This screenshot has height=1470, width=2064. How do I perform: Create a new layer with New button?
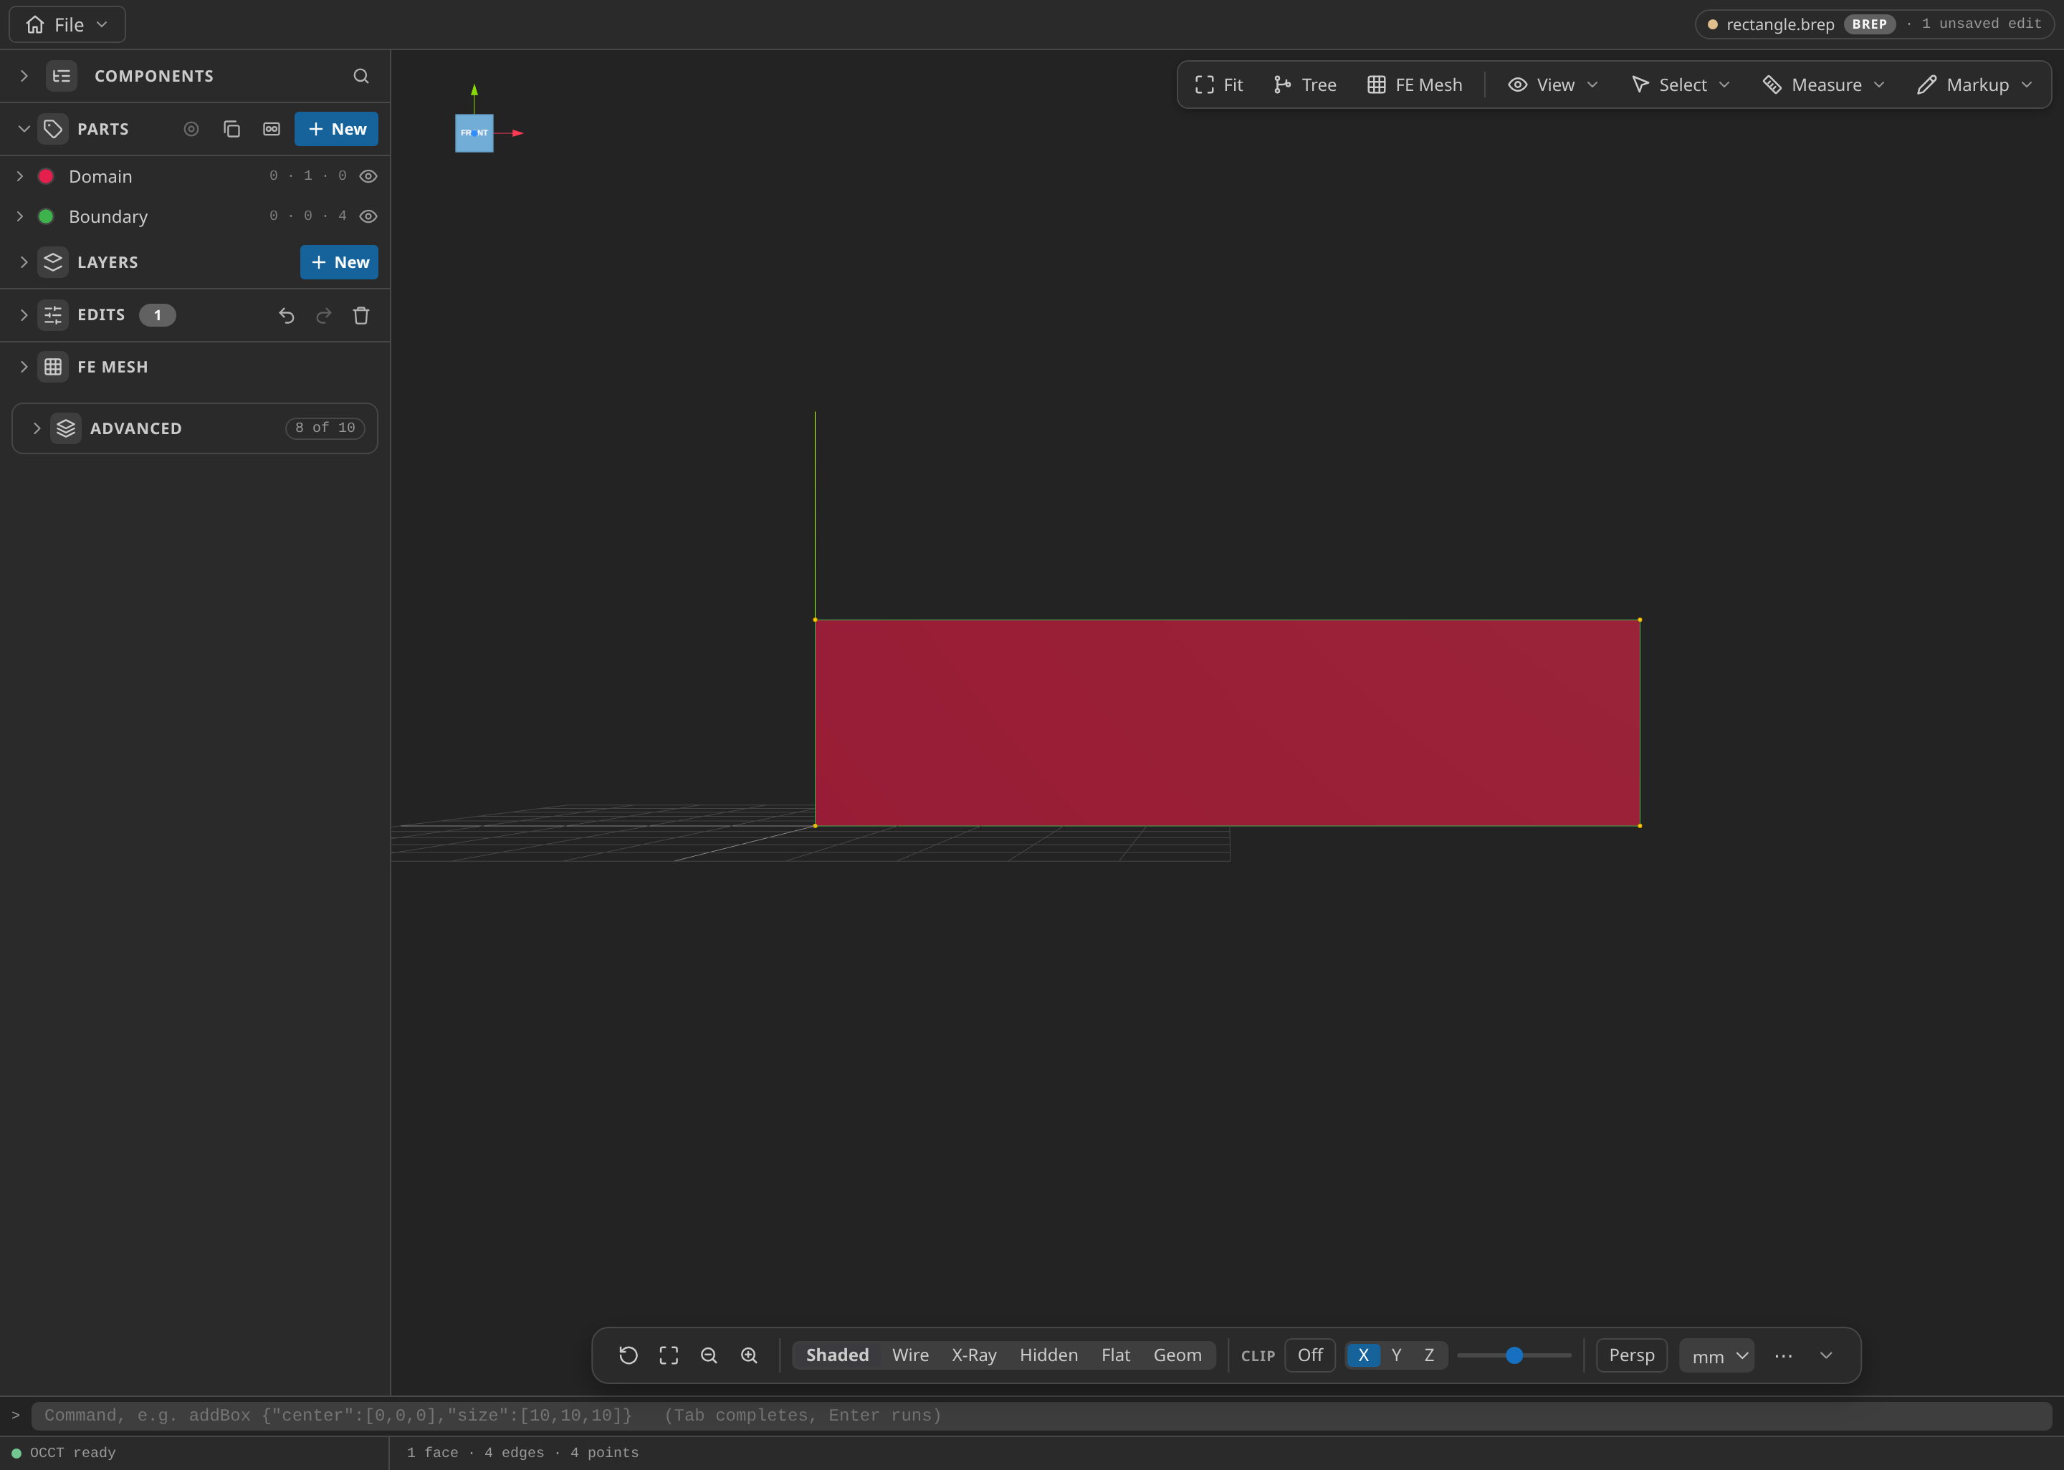click(x=338, y=261)
